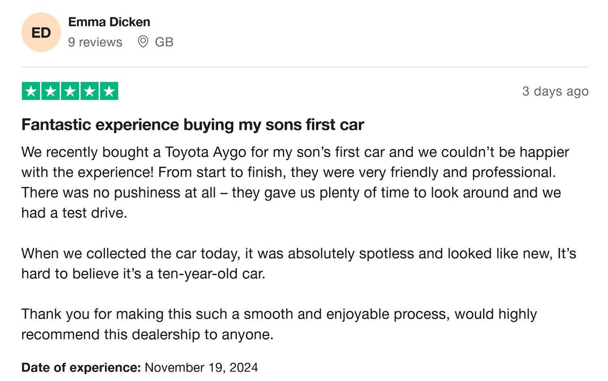
Task: Click the paragraph starting "When we collected"
Action: tap(298, 263)
